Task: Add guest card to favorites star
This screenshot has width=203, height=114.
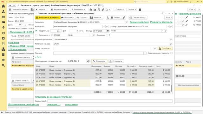Action: (x=18, y=5)
